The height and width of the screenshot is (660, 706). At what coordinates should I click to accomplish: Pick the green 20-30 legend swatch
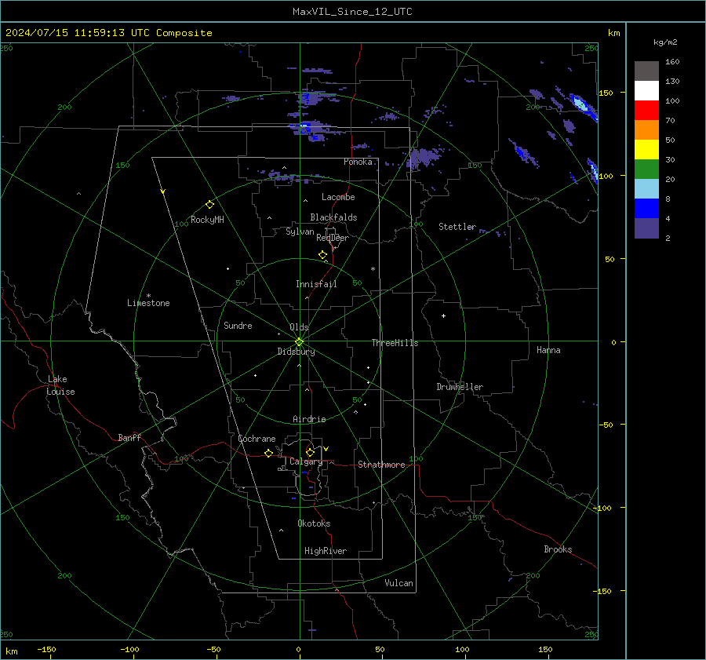pos(646,170)
